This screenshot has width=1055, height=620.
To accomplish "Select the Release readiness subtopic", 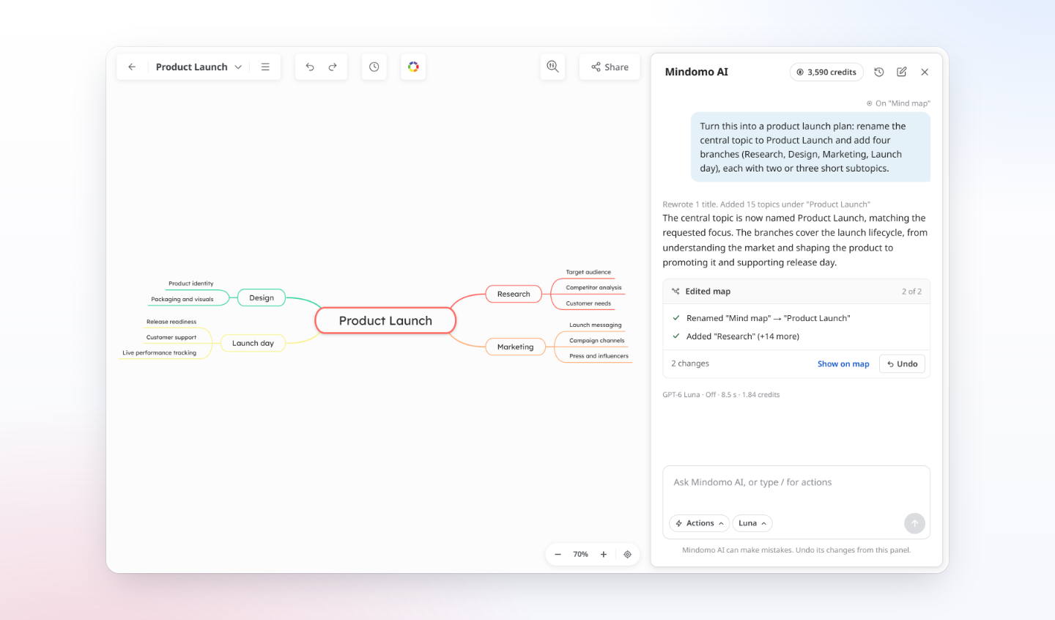I will pos(171,322).
